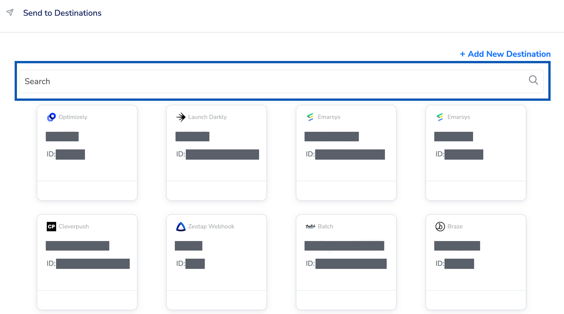Screen dimensions: 564x314
Task: Click the Launch Darkly arrow logo
Action: pos(181,117)
